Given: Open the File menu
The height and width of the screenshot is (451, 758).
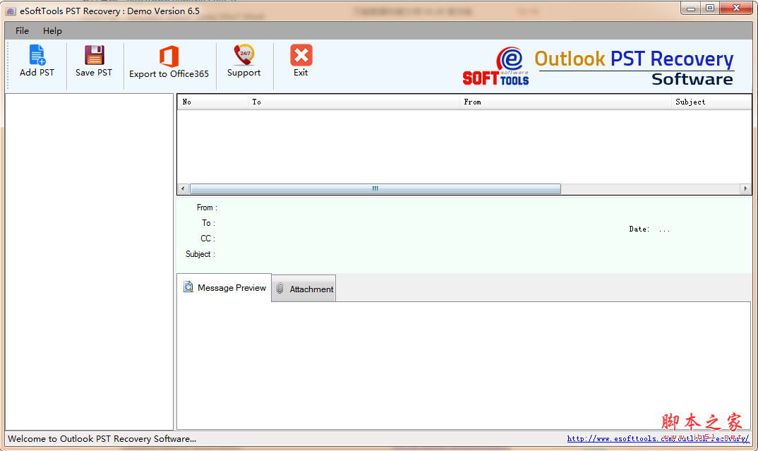Looking at the screenshot, I should [x=21, y=30].
